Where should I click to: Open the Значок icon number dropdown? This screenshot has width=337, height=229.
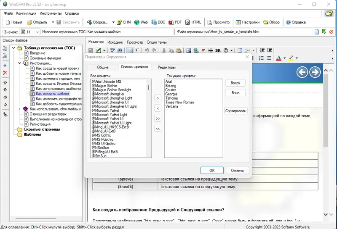37,32
